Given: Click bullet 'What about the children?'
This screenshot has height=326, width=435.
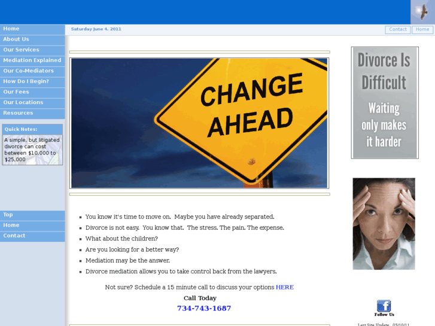Looking at the screenshot, I should coord(121,239).
